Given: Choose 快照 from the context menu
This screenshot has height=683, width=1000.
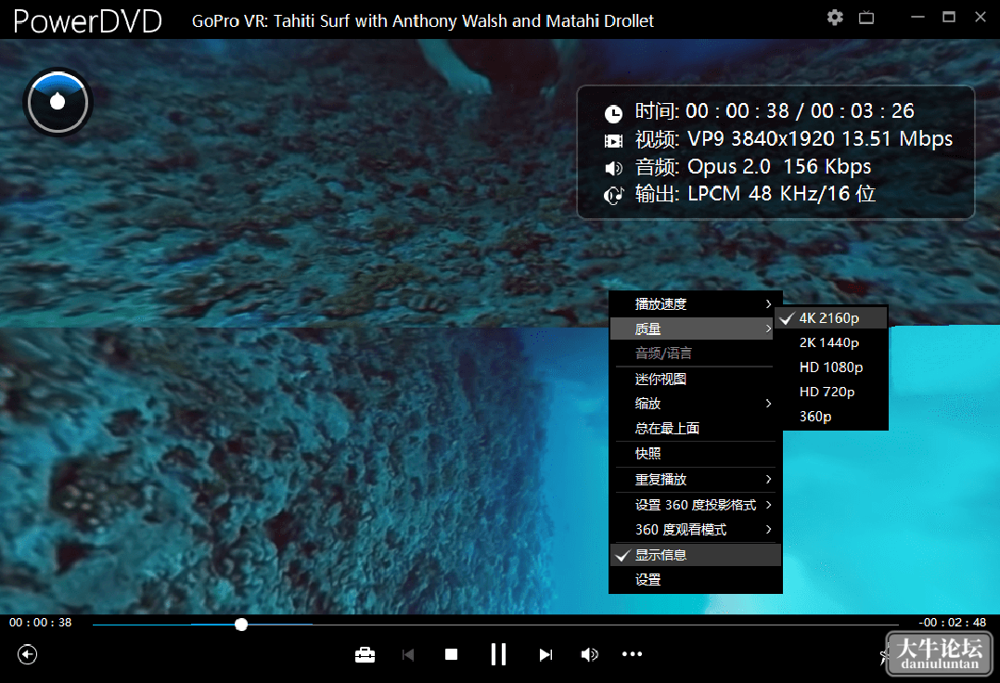Looking at the screenshot, I should point(693,454).
